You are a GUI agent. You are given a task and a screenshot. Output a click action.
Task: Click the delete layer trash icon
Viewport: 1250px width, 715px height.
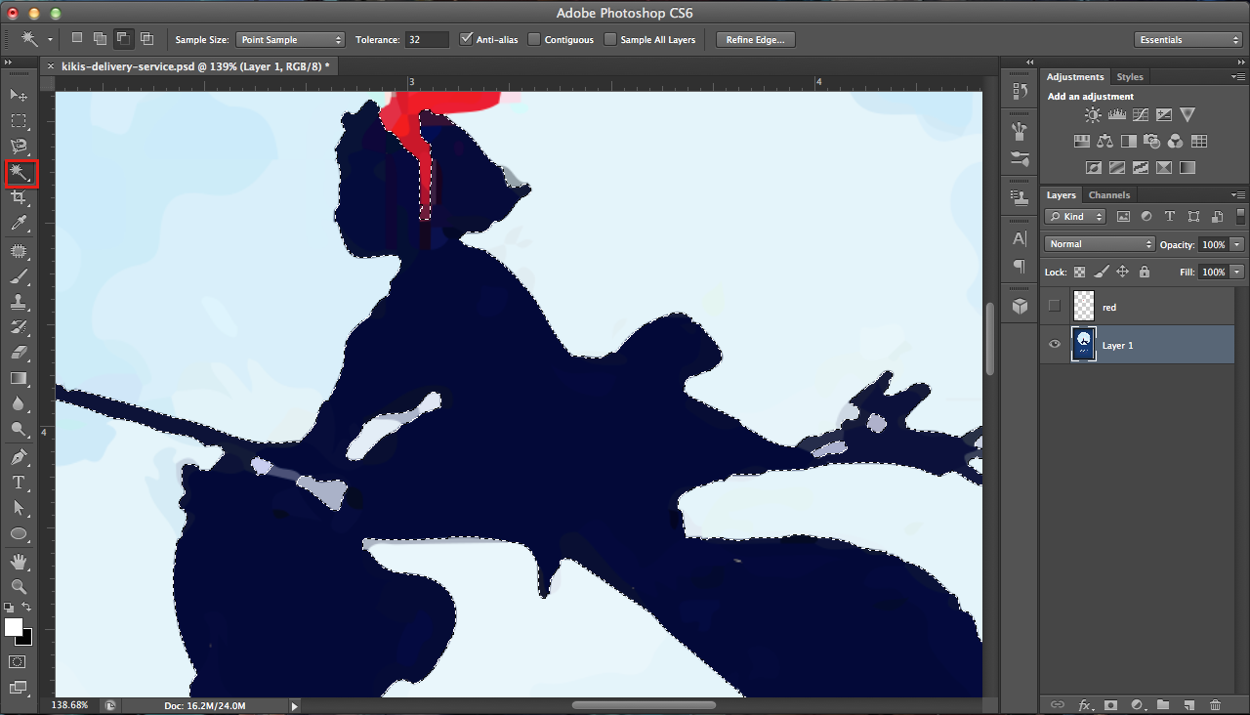[1215, 705]
